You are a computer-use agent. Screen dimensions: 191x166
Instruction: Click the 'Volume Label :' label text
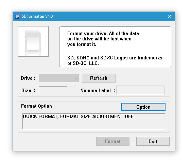coord(98,90)
